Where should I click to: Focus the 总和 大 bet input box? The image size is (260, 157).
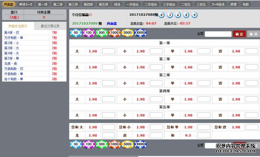point(108,127)
